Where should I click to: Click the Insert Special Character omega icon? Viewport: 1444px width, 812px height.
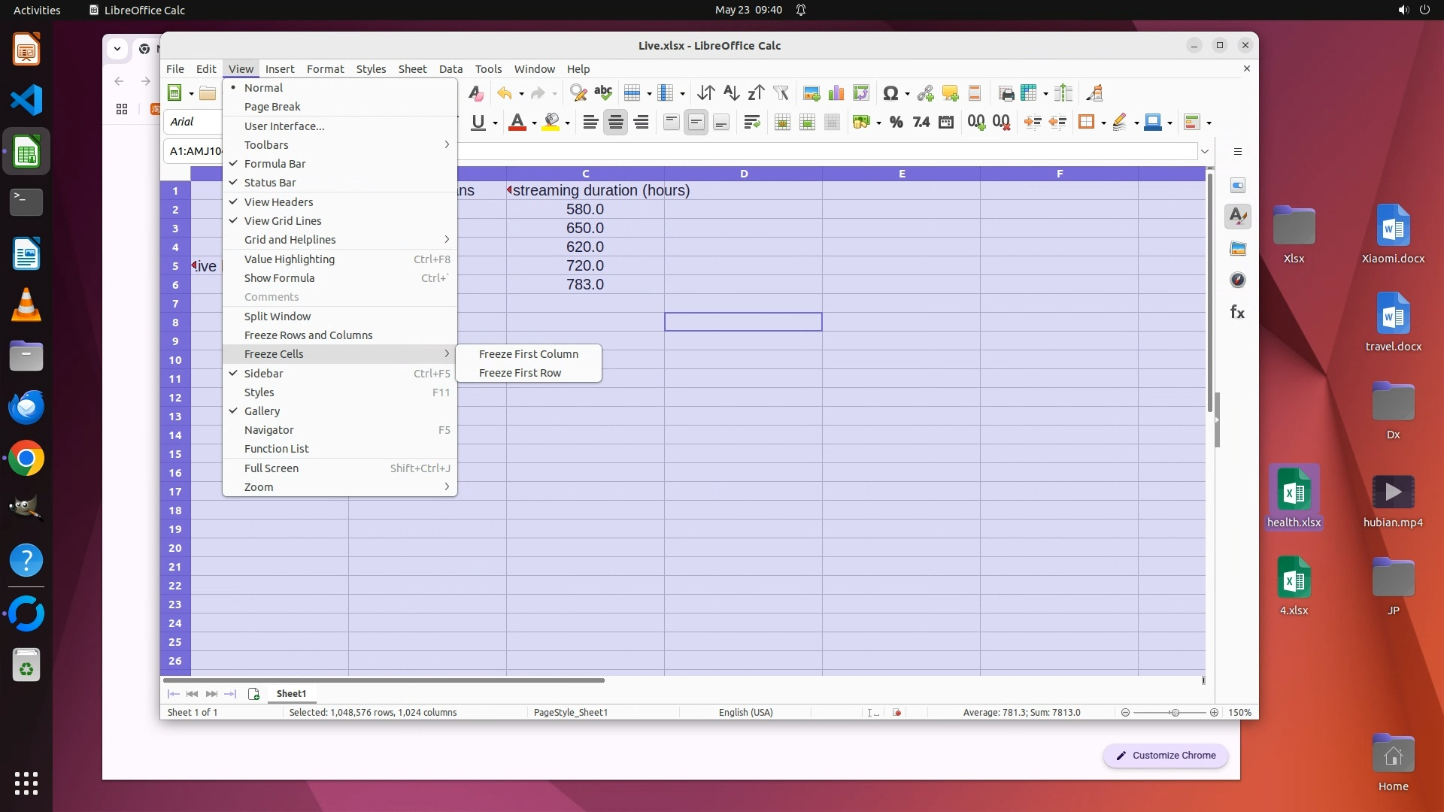[890, 93]
